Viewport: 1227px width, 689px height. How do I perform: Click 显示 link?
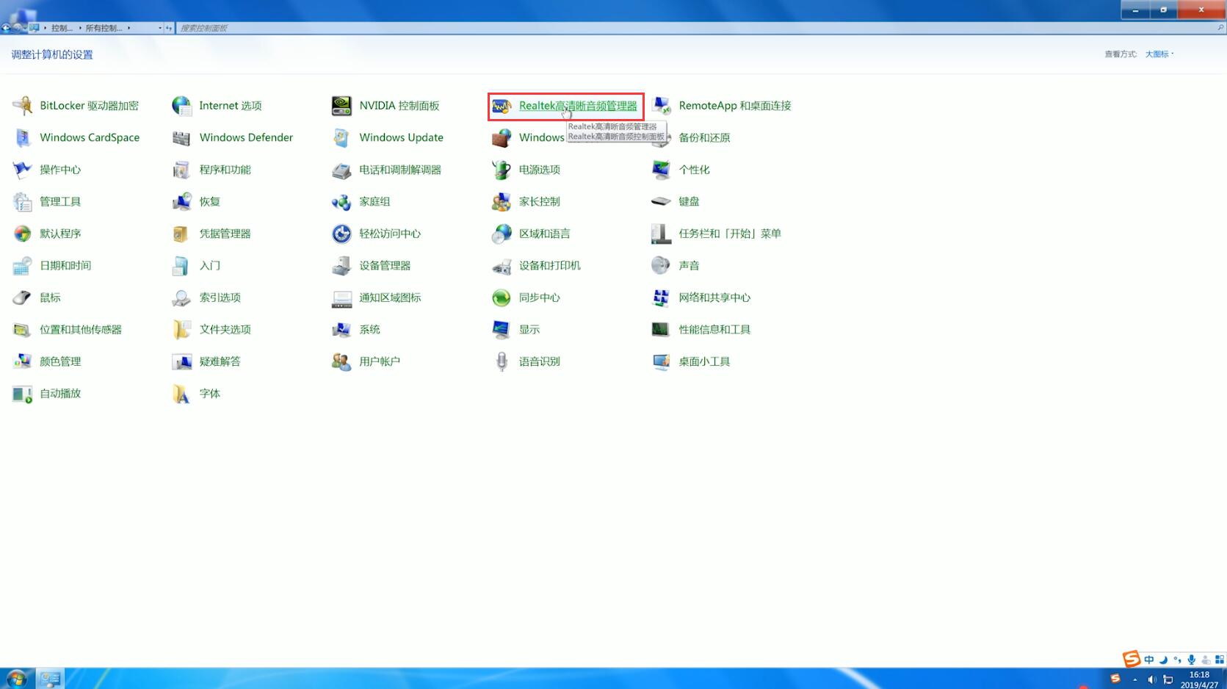[x=529, y=329]
